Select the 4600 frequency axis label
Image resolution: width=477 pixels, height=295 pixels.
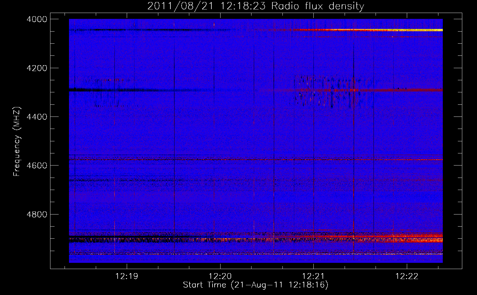coord(37,165)
